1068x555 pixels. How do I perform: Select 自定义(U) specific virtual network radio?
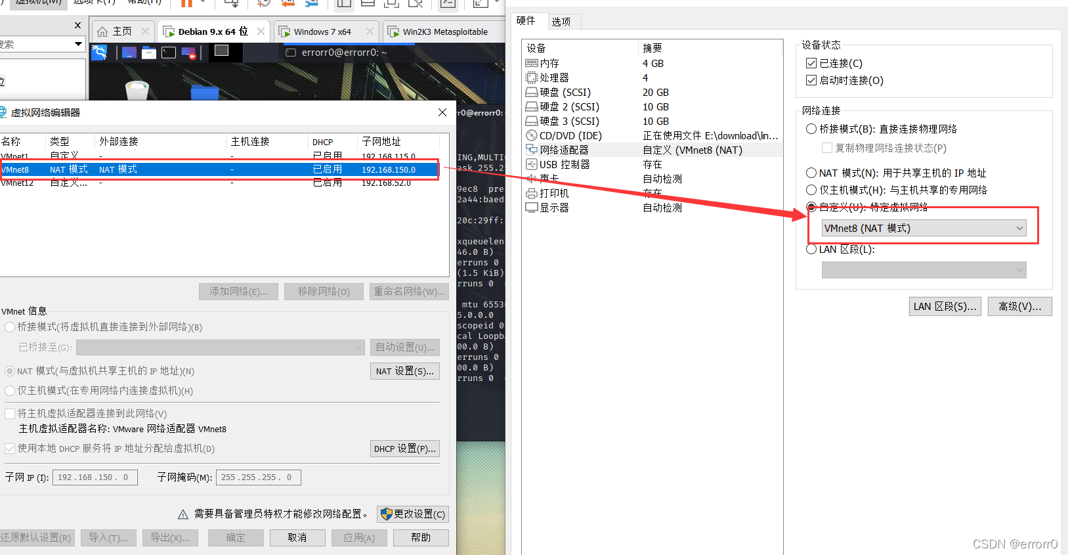coord(811,207)
